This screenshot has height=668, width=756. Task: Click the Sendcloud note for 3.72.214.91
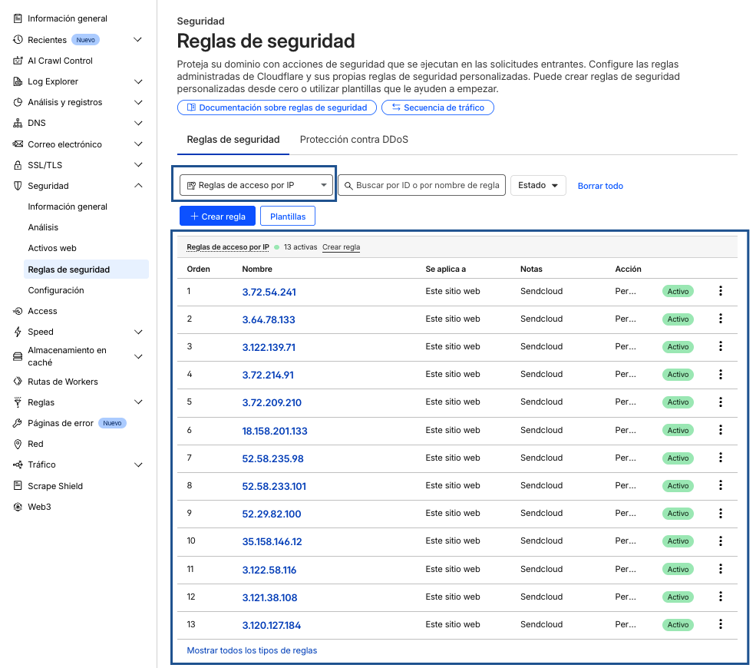[541, 374]
